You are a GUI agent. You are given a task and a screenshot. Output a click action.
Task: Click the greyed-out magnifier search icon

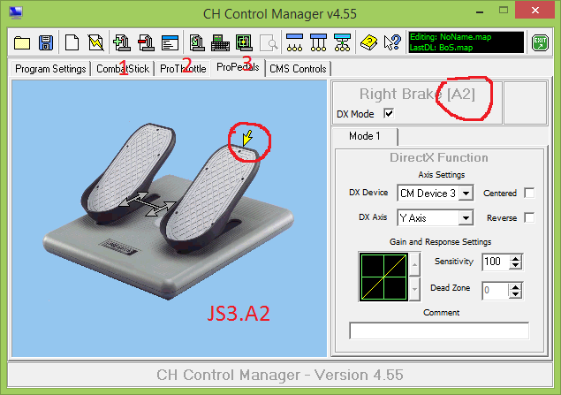tap(269, 43)
